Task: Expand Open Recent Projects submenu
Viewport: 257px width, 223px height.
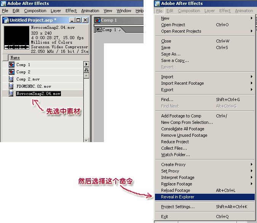Action: click(x=205, y=31)
